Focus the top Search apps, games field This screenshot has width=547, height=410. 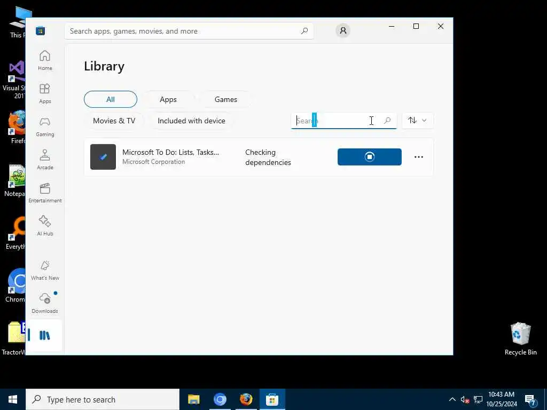pos(189,31)
